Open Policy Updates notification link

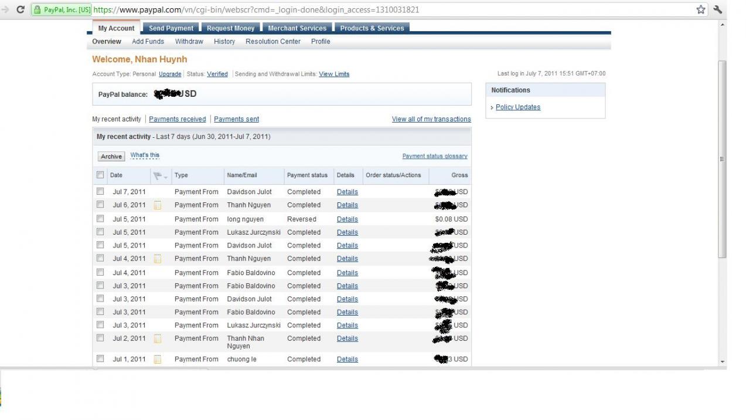pos(518,107)
